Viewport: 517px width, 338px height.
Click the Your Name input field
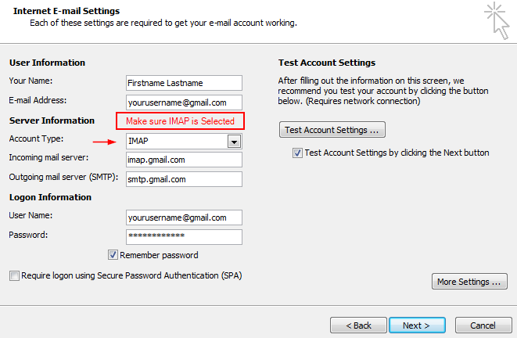pyautogui.click(x=184, y=83)
